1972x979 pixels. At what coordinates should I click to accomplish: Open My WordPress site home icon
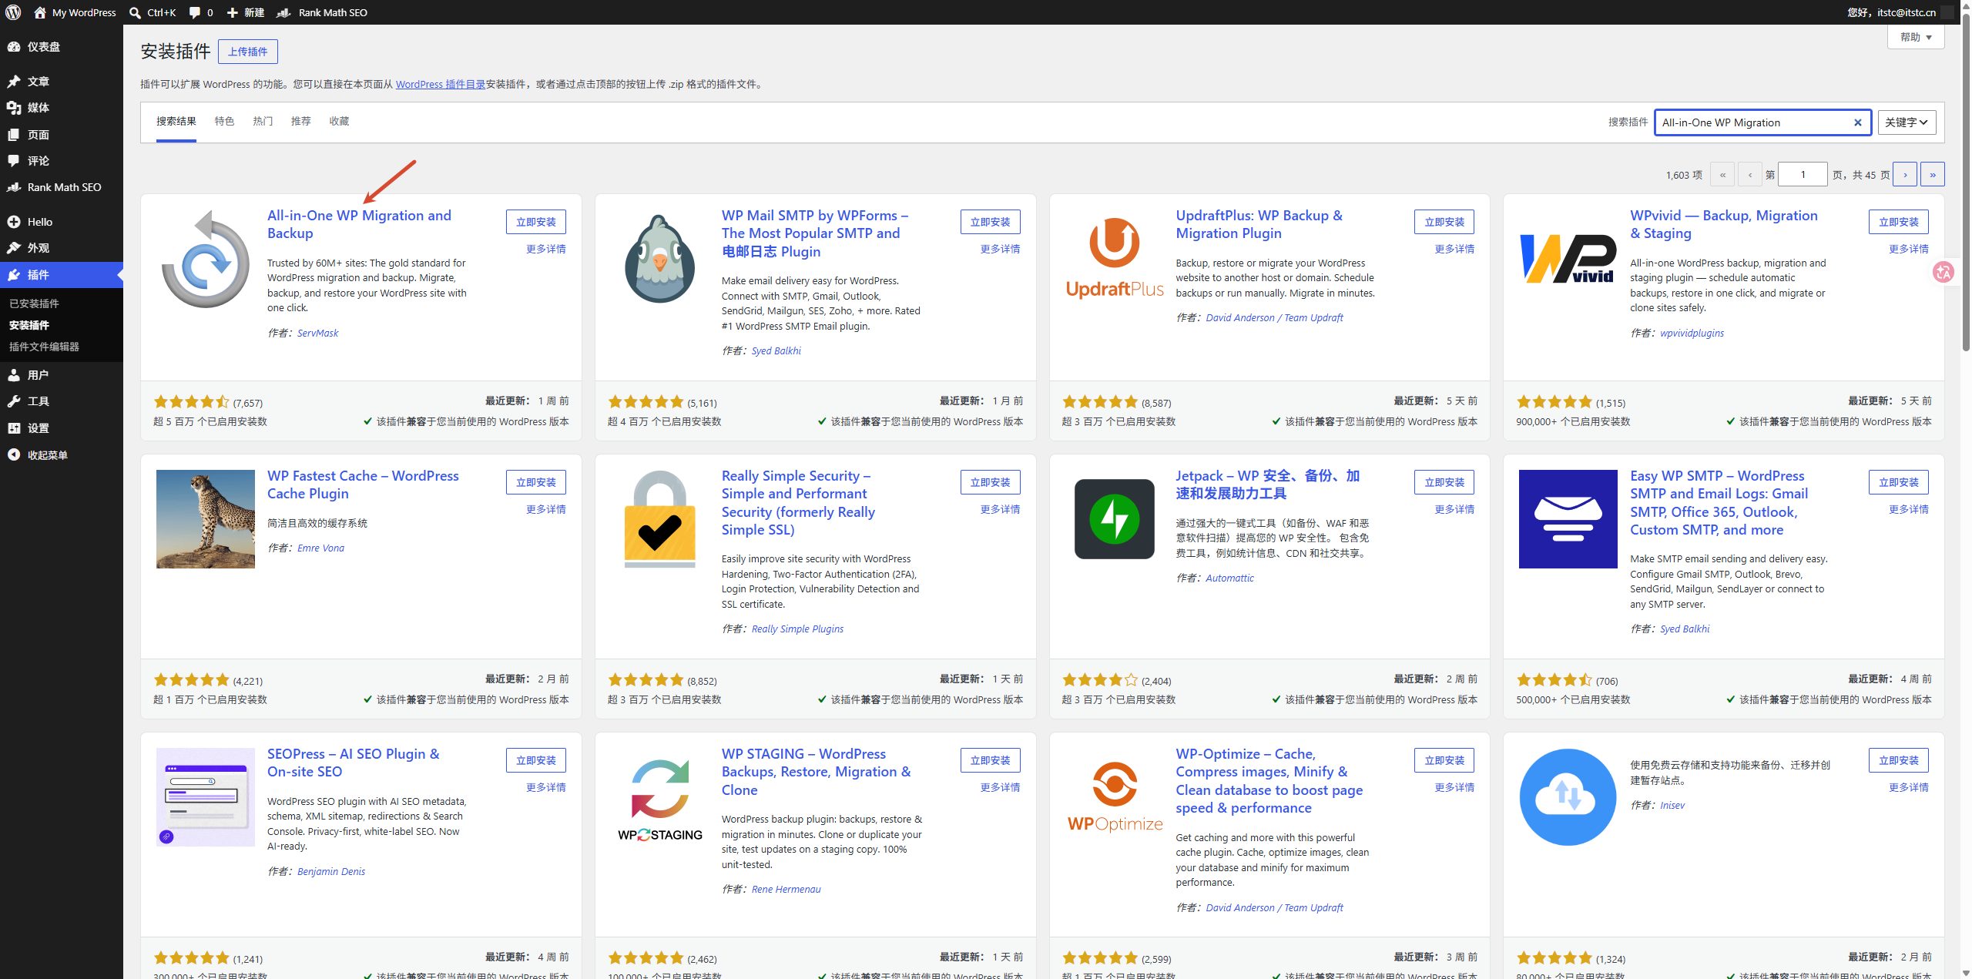pos(40,12)
